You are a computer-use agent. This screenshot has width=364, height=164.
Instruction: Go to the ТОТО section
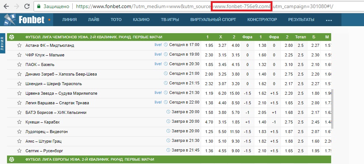point(116,20)
